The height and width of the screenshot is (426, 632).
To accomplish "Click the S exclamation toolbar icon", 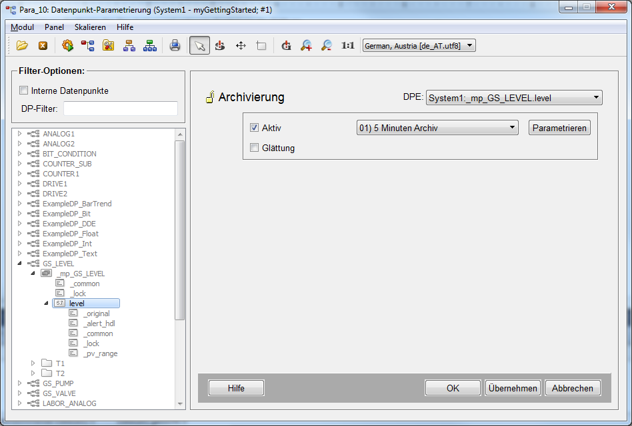I will click(220, 45).
